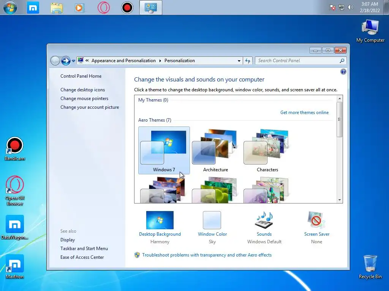Expand the breadcrumb arrow before Personalization
The height and width of the screenshot is (291, 389).
tap(160, 61)
